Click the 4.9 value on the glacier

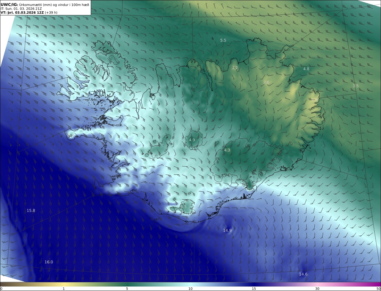pyautogui.click(x=192, y=140)
